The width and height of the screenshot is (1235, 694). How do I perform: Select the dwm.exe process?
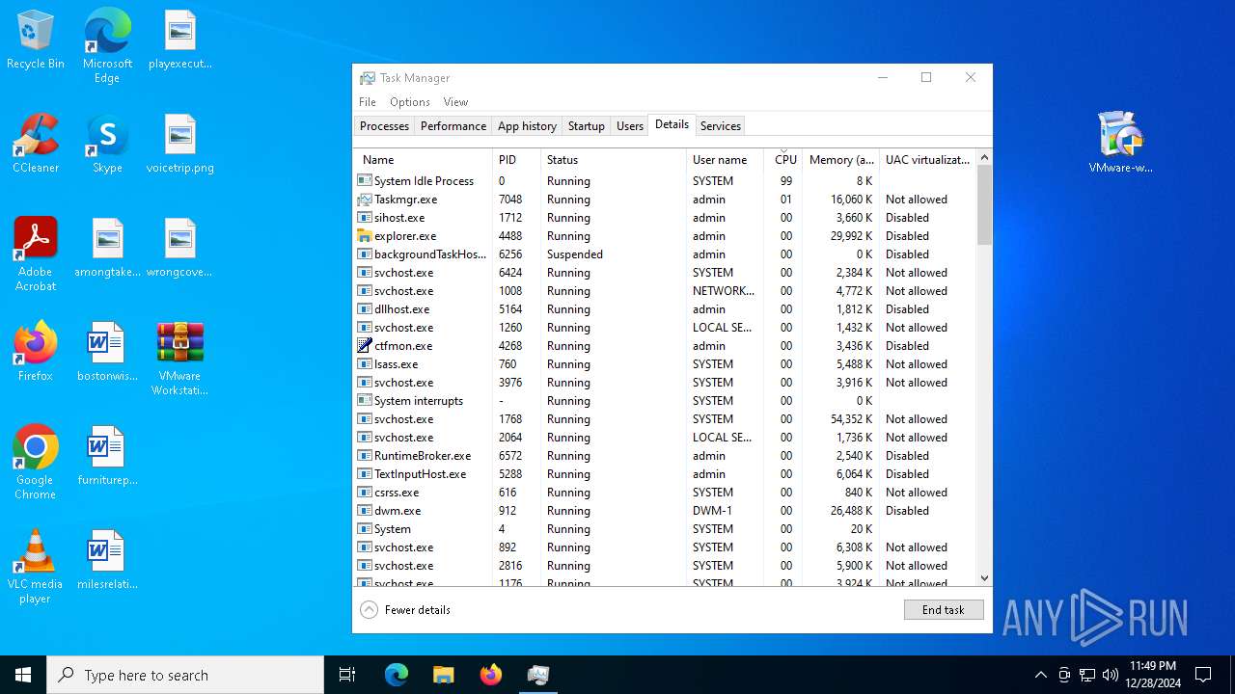(665, 511)
